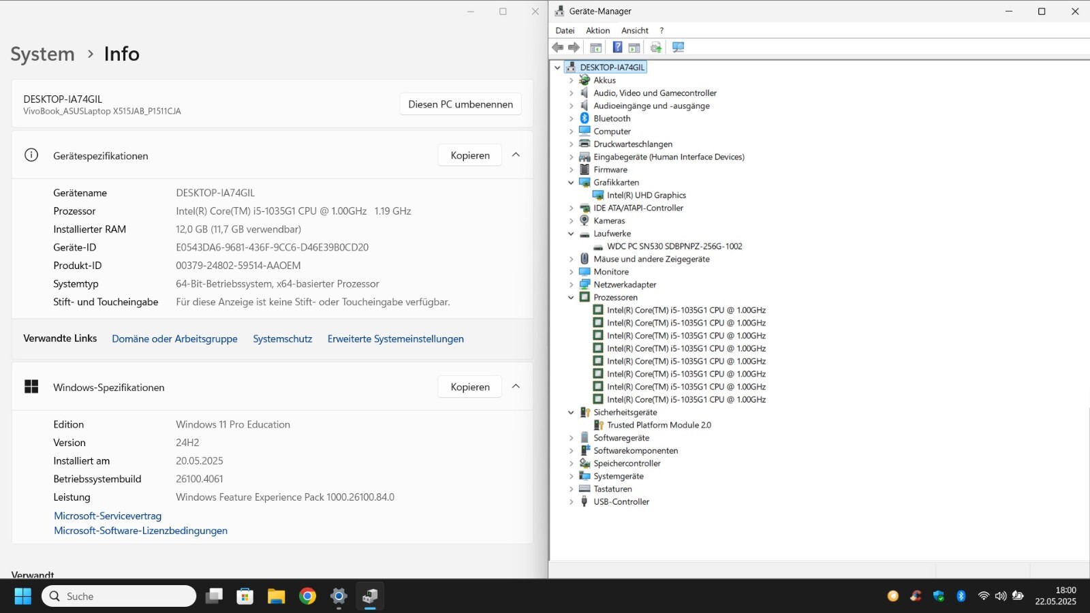This screenshot has width=1090, height=613.
Task: Launch Google Chrome from taskbar
Action: tap(307, 597)
